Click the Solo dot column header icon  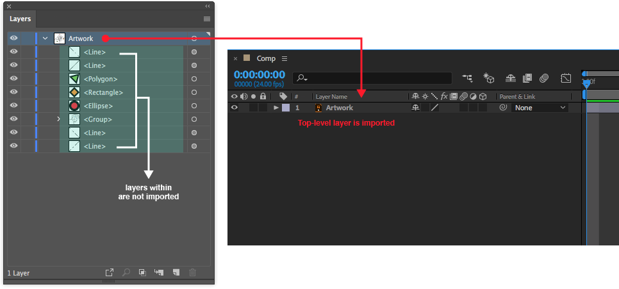(x=254, y=96)
